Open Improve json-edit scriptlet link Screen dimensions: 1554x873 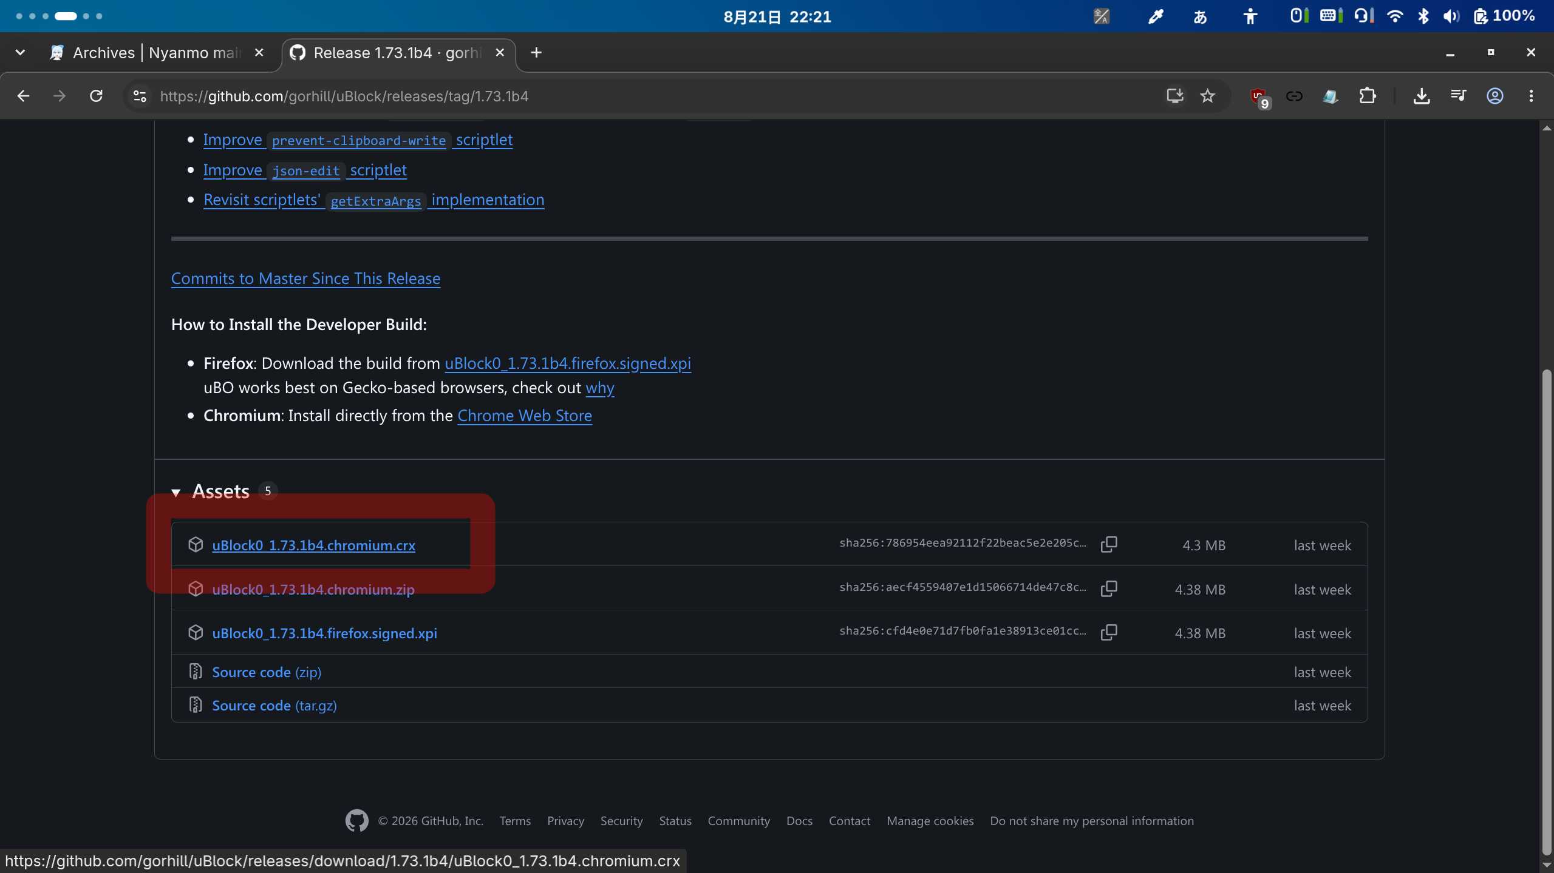[x=305, y=170]
